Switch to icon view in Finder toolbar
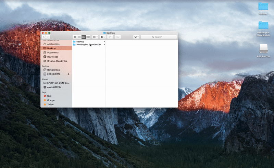 [75, 37]
